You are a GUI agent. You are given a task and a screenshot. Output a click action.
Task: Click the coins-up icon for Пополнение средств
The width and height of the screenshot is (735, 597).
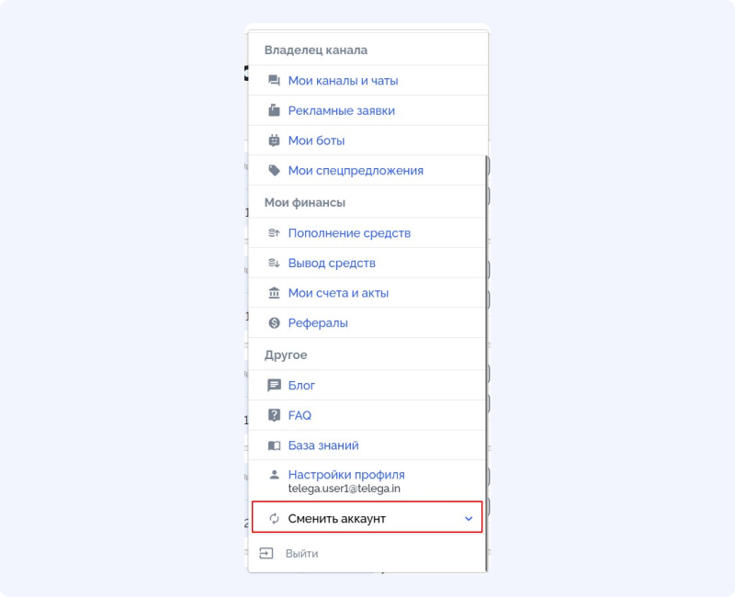coord(274,233)
